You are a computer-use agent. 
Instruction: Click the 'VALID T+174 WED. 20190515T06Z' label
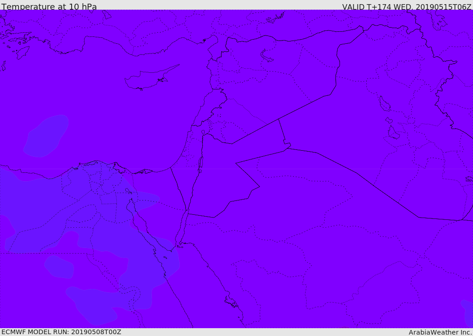click(406, 6)
